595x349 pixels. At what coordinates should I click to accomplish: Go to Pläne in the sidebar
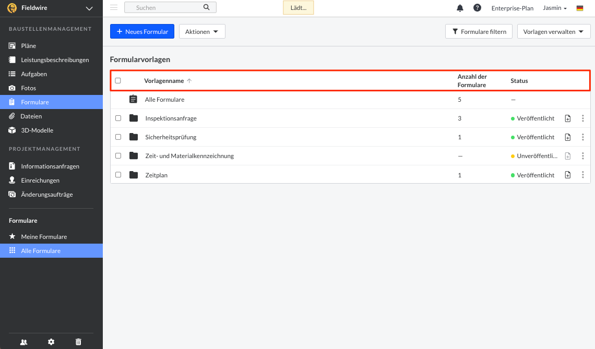tap(28, 46)
